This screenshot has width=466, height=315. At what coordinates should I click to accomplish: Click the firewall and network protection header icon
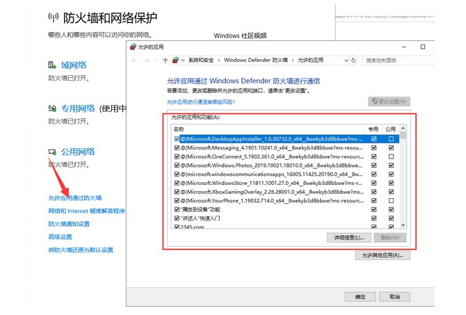(54, 16)
